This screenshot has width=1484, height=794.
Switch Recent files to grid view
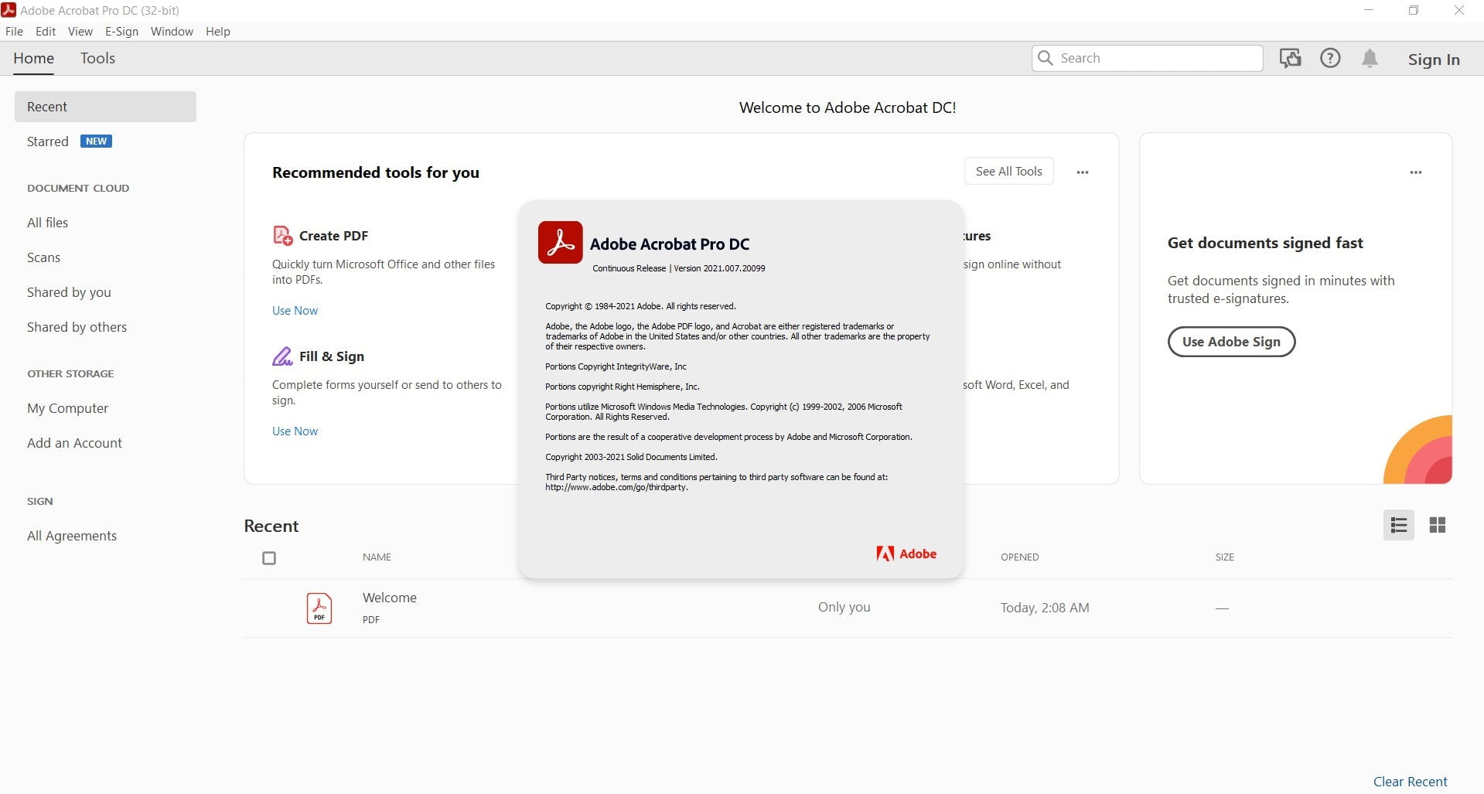[x=1438, y=526]
